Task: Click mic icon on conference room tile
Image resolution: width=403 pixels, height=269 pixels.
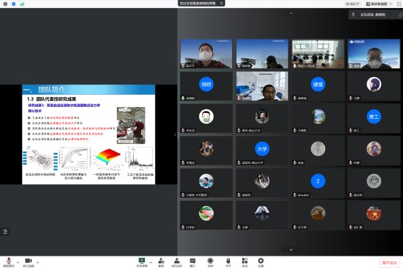Action: 295,66
